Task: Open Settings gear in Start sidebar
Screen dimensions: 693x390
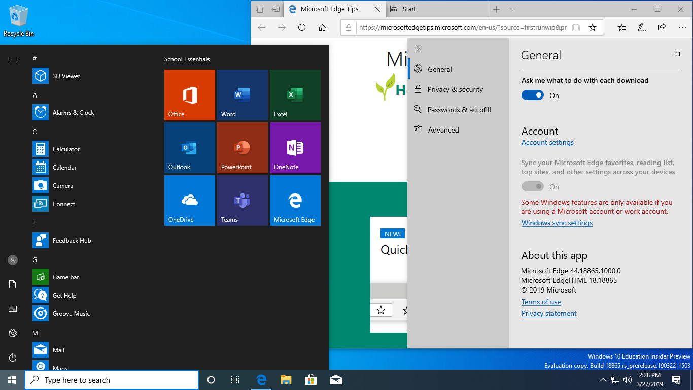Action: [13, 333]
